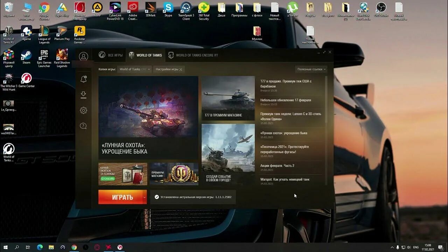Screen dimensions: 448x252
Task: Switch to World of Tanks Encore RT tab
Action: [193, 55]
